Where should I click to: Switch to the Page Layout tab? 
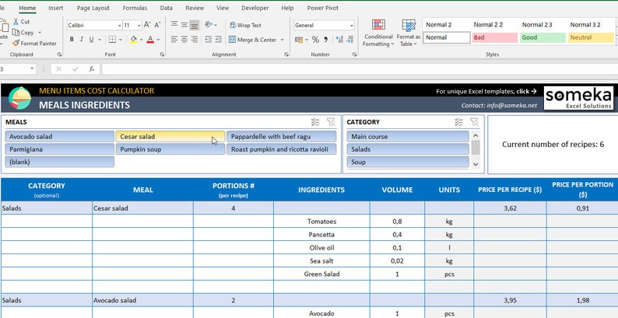tap(93, 8)
